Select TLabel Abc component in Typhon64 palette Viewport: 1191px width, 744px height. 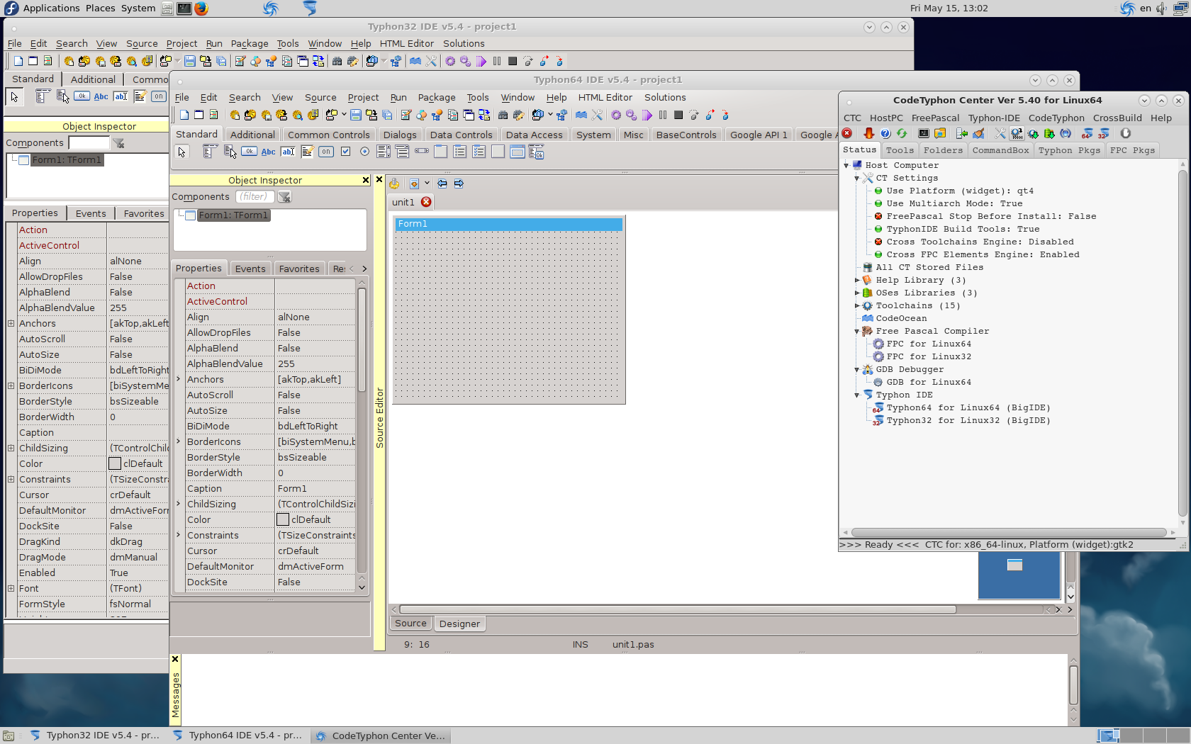(x=268, y=151)
